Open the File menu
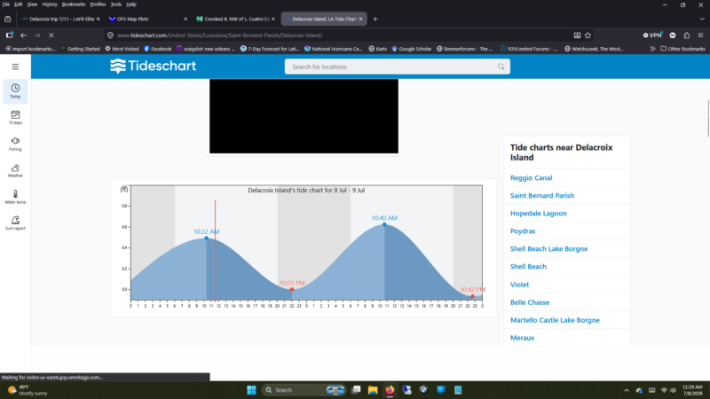 tap(6, 4)
